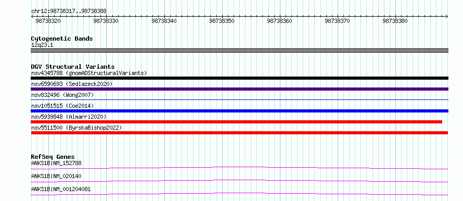The image size is (463, 201).
Task: Click the black nsv4345788 variant bar
Action: click(239, 78)
